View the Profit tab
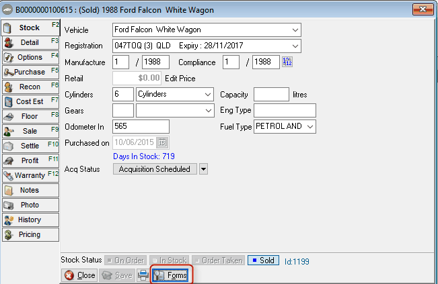 click(x=30, y=161)
